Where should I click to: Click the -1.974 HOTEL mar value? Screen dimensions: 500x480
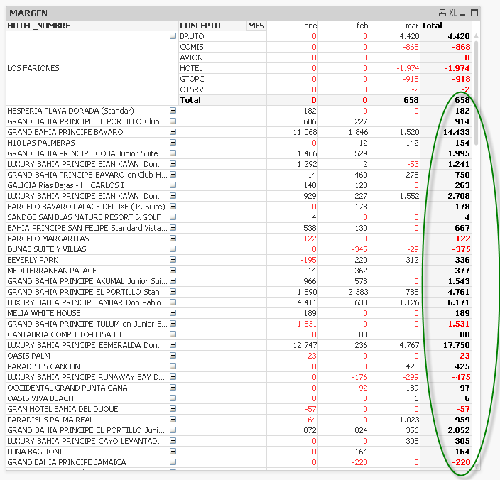coord(408,68)
